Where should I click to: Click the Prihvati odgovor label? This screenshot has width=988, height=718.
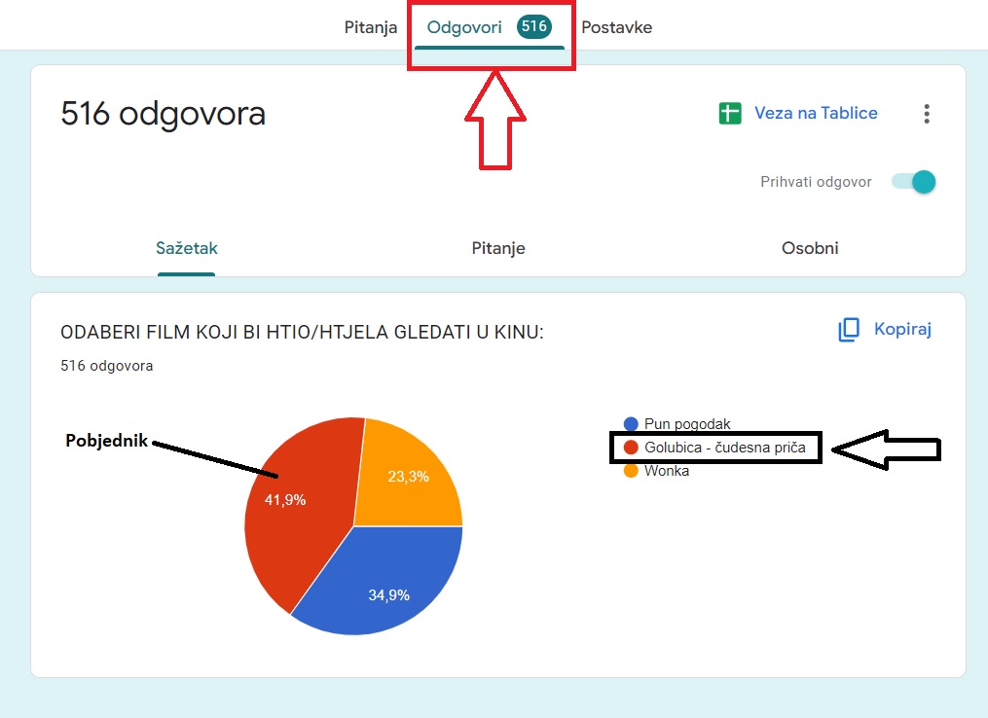point(816,182)
